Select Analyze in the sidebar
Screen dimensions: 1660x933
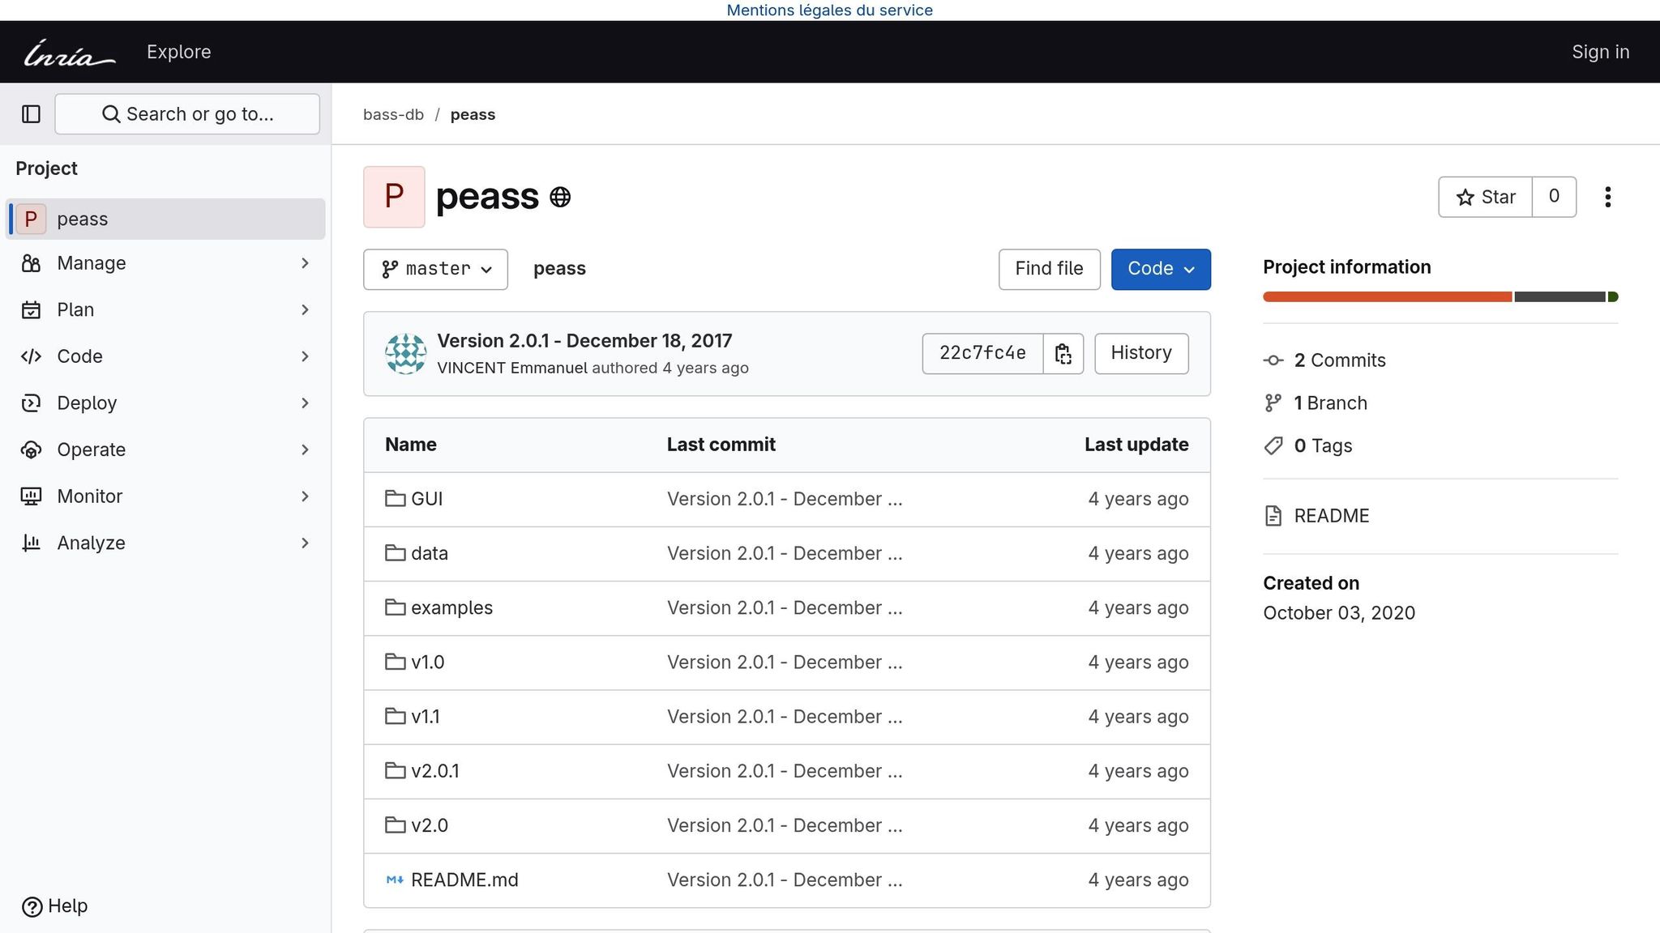pos(165,543)
